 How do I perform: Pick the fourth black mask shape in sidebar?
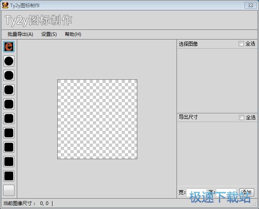(9, 104)
